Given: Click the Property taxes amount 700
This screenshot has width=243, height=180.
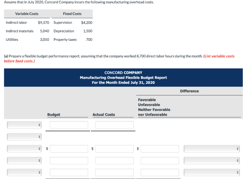Looking at the screenshot, I should [x=89, y=39].
